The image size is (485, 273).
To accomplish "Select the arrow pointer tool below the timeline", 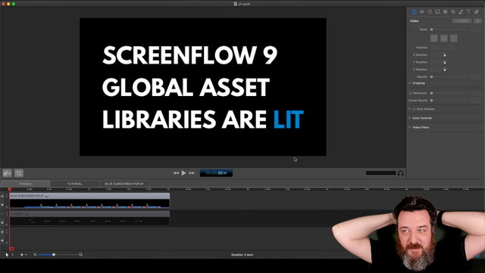I will (7, 255).
